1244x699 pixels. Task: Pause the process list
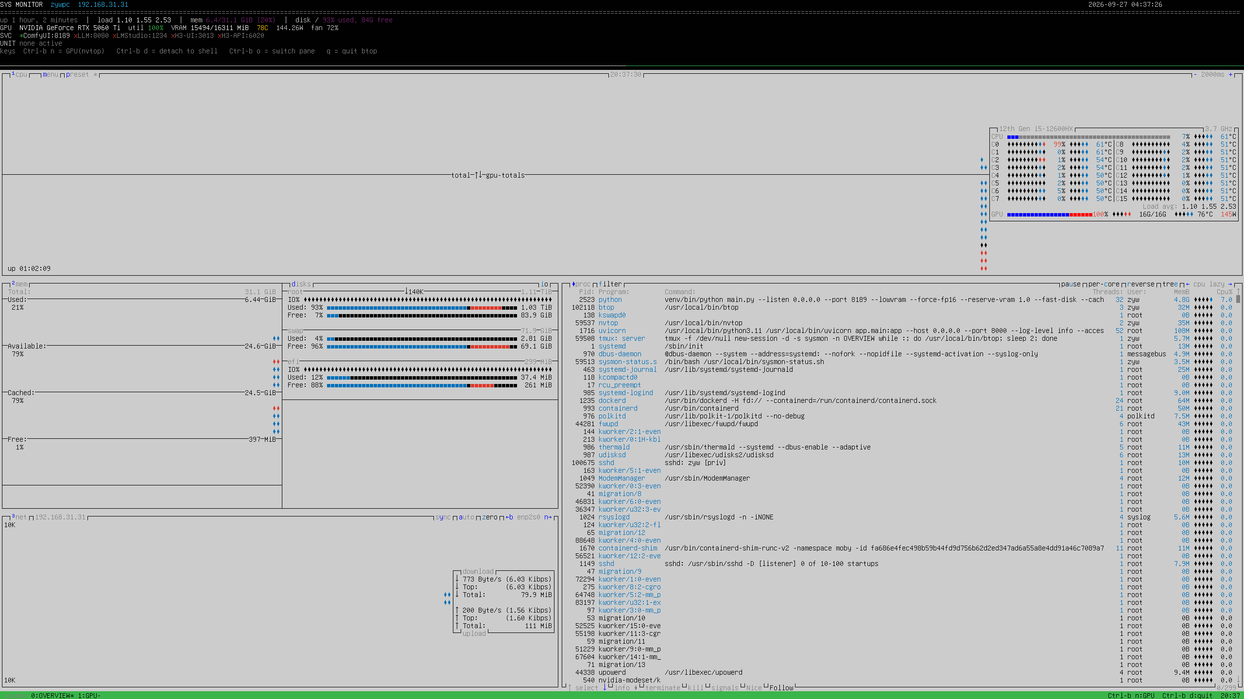point(1071,284)
